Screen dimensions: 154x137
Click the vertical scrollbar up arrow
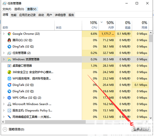(151, 33)
